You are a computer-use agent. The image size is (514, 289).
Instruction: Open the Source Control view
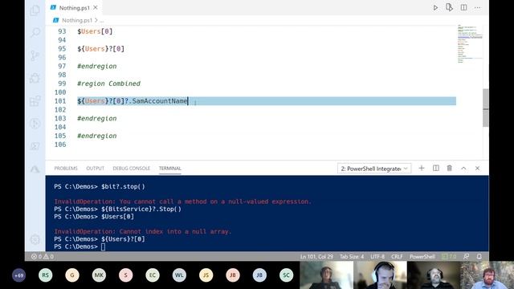click(x=35, y=55)
